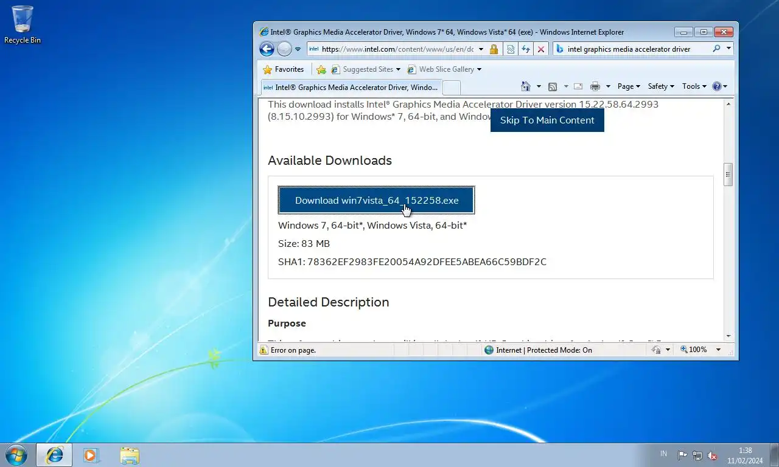The image size is (779, 467).
Task: Click the search magnifier icon
Action: pos(716,49)
